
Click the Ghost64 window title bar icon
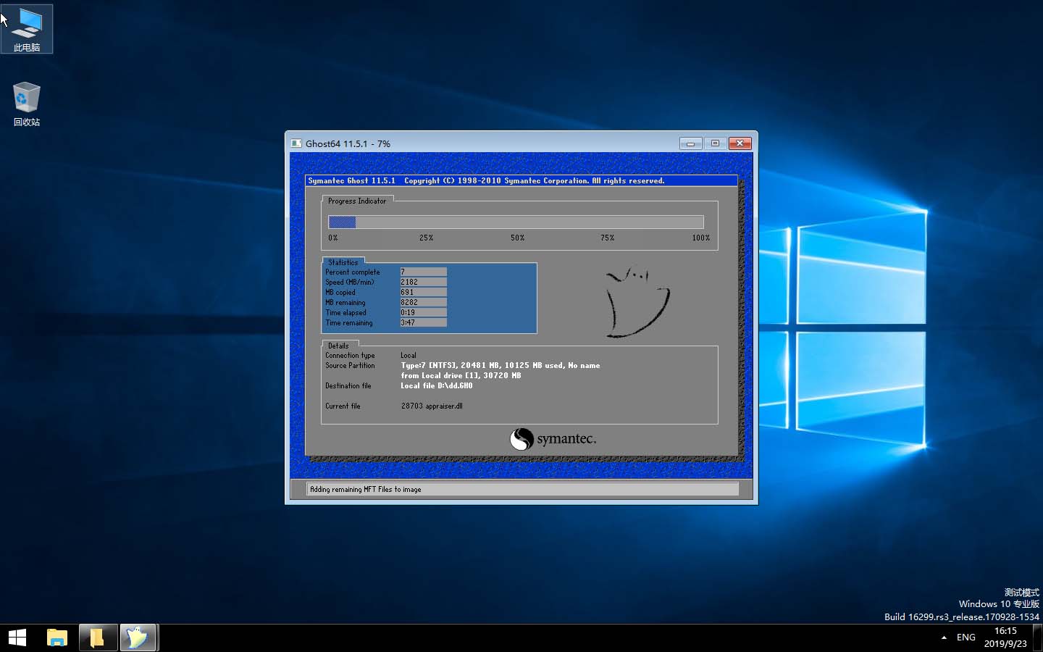pos(296,143)
